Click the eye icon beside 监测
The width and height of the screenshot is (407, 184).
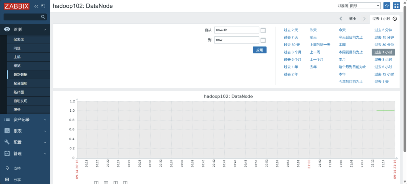7,29
